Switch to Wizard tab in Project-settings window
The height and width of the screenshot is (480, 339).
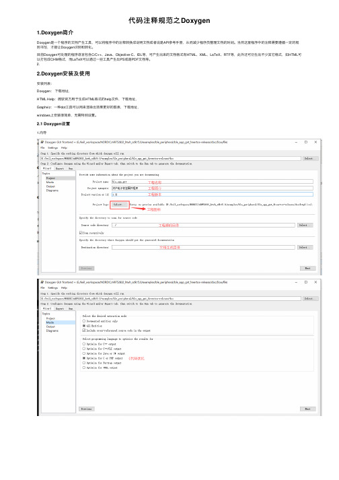tap(47, 168)
